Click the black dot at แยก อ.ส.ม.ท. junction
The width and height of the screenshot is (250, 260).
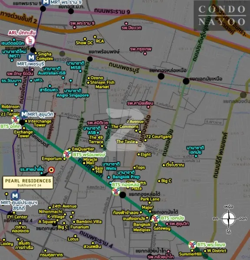(x=71, y=11)
